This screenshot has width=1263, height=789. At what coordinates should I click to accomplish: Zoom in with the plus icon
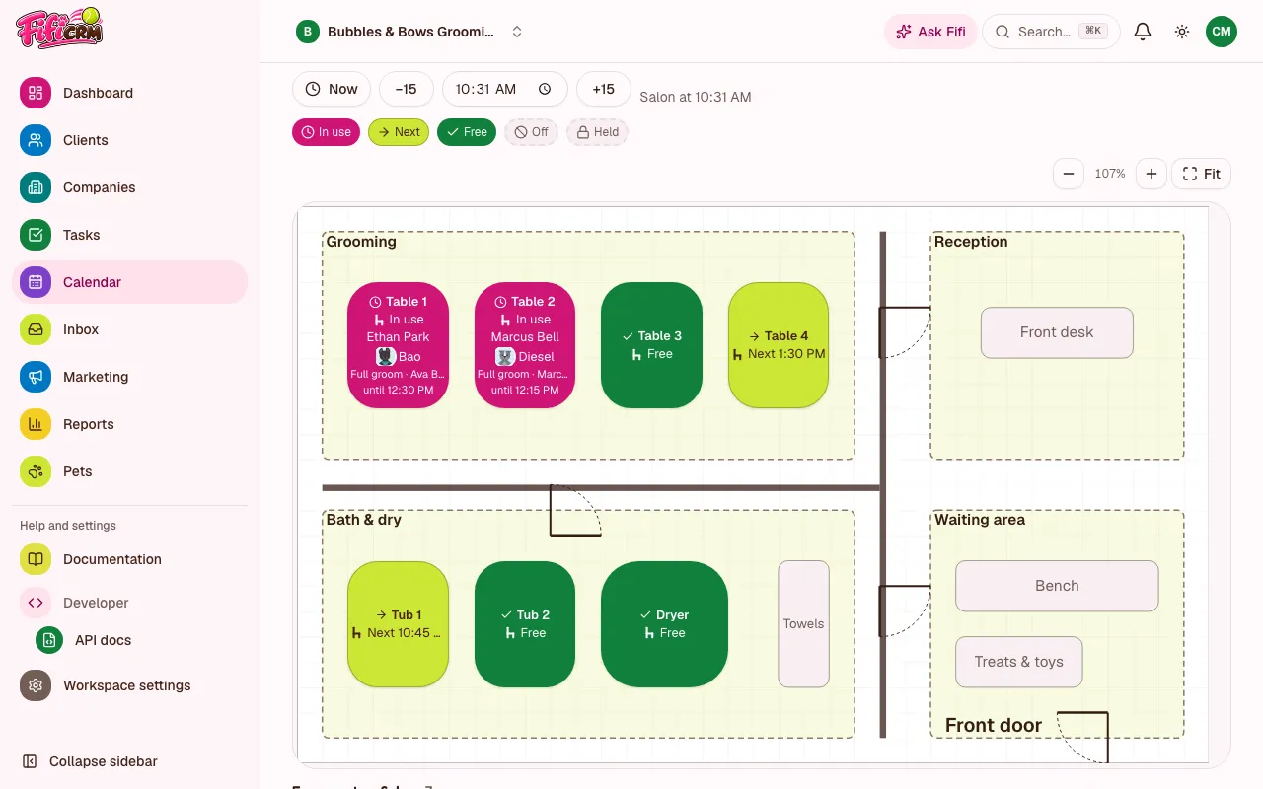(x=1152, y=174)
